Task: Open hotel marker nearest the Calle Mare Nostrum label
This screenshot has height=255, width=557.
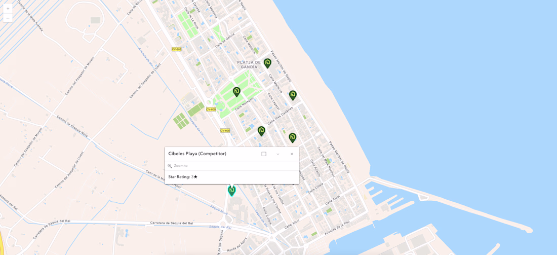Action: pos(292,137)
